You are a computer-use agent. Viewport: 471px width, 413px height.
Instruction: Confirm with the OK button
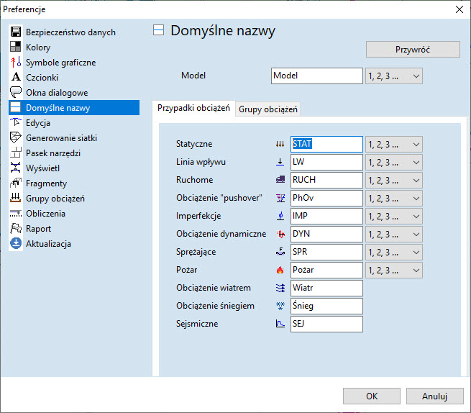pos(371,396)
